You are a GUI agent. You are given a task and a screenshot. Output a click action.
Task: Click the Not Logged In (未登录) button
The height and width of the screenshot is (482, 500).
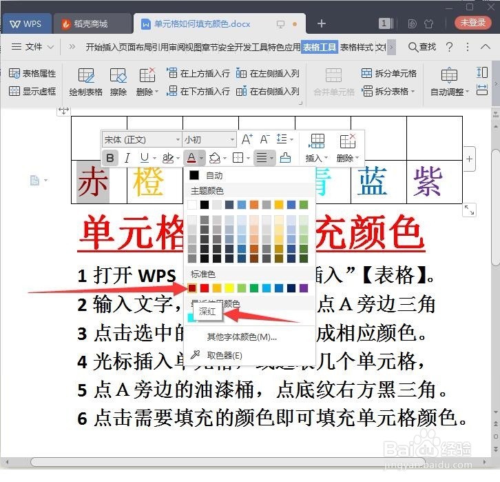pyautogui.click(x=472, y=23)
